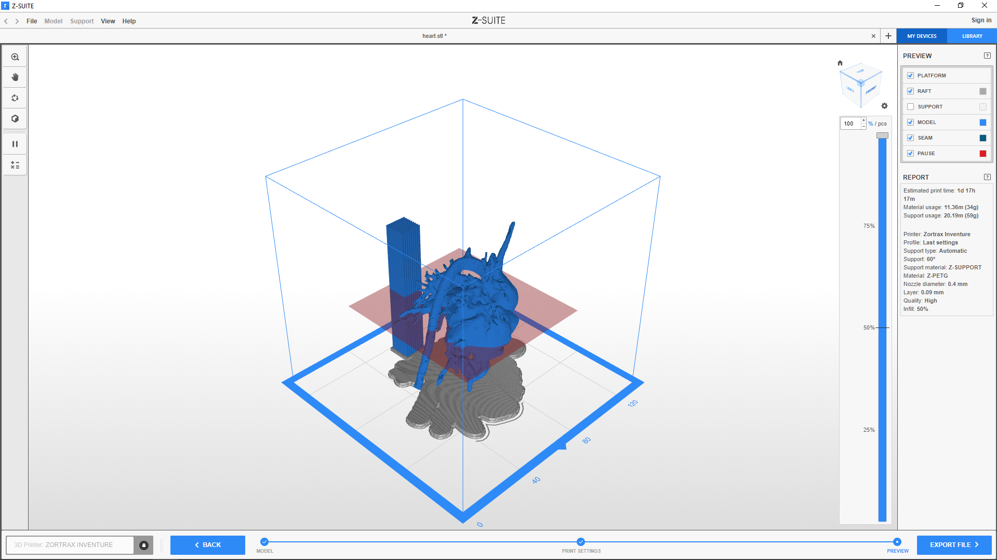Viewport: 997px width, 560px height.
Task: Open the layer settings list icon
Action: point(15,165)
